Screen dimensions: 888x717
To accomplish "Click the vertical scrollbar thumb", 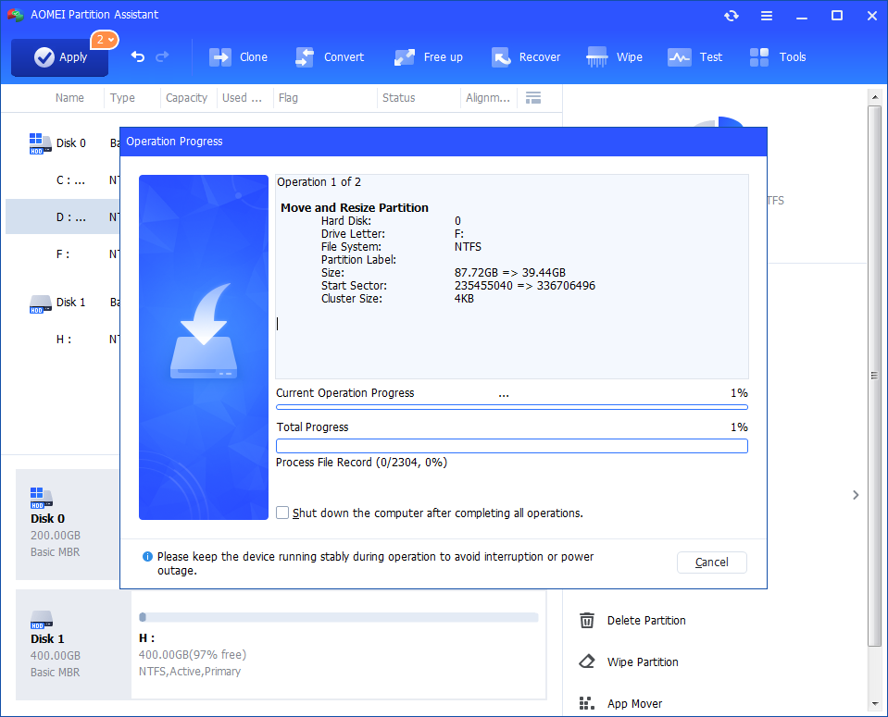I will (875, 376).
